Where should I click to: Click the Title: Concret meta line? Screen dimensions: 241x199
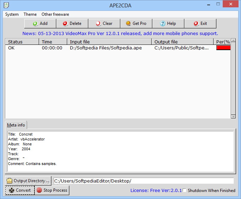20,134
